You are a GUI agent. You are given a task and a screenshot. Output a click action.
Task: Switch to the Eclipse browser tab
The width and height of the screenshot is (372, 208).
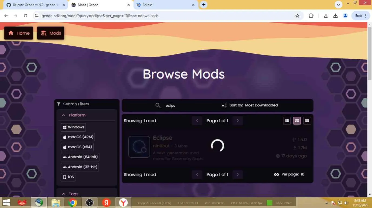165,5
